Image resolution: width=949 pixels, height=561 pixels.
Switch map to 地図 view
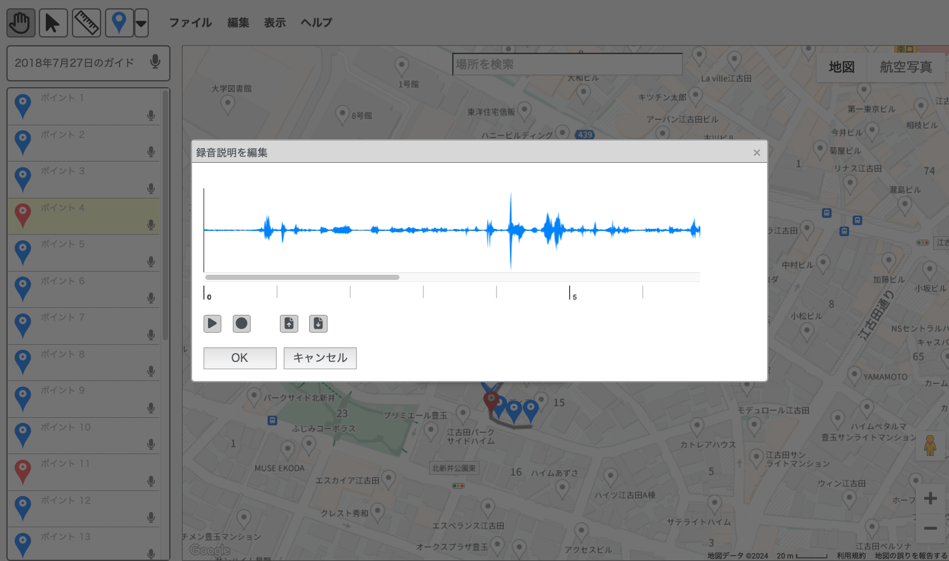click(x=842, y=67)
